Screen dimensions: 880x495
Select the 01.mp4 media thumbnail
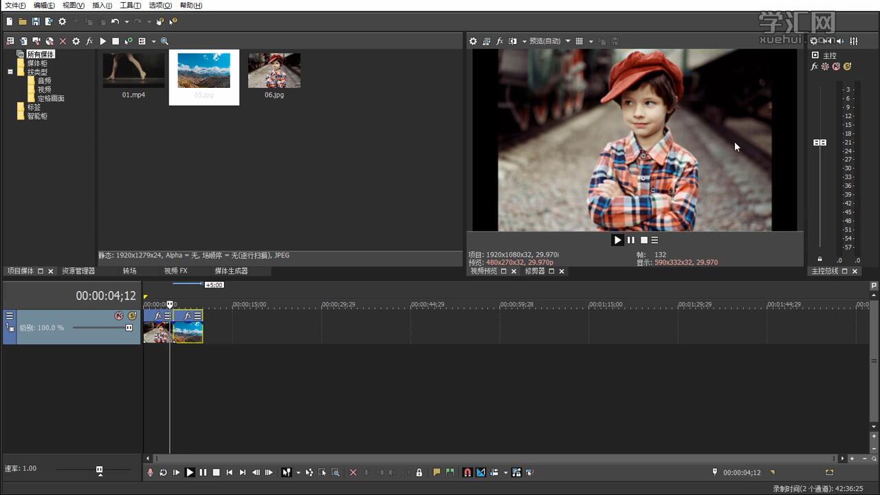[x=134, y=71]
